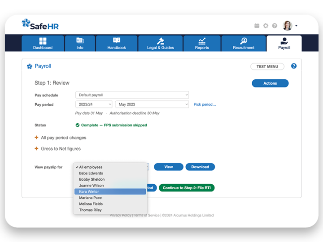Click the Terms of Service link
Viewport: 323px width, 242px height.
147,215
